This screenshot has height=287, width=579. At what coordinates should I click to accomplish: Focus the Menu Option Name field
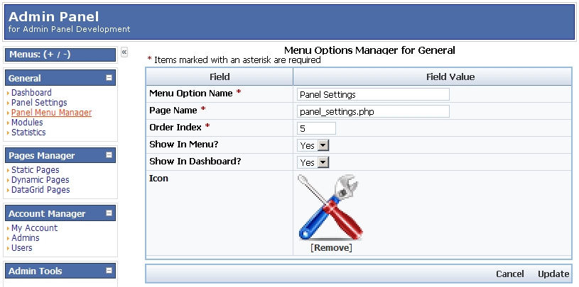[373, 94]
